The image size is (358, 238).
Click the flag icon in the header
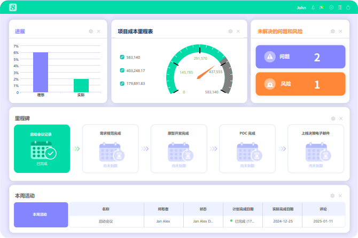pos(322,7)
